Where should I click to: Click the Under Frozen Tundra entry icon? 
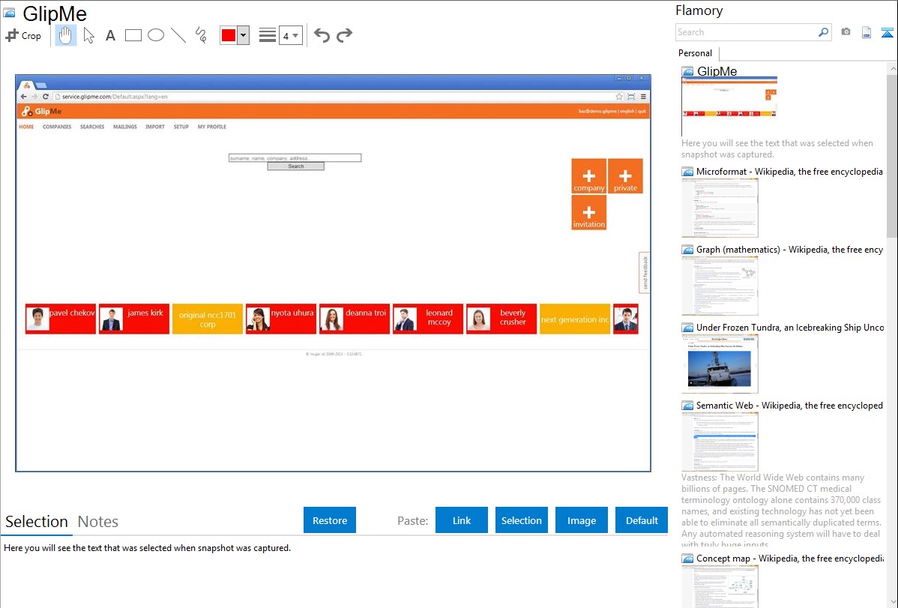pos(687,328)
